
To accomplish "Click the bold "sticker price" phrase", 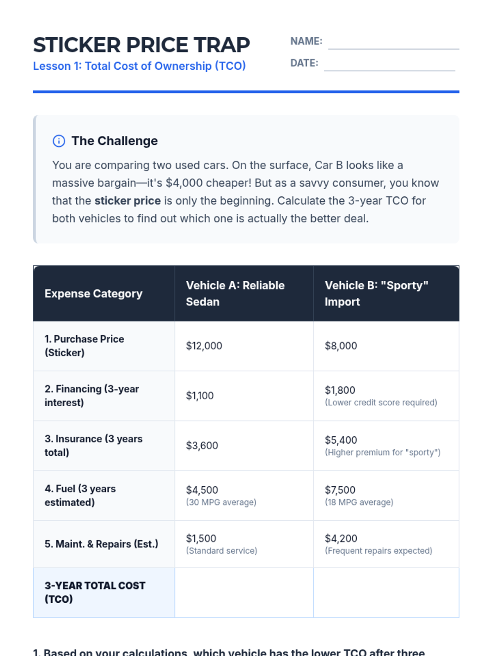I will coord(128,201).
